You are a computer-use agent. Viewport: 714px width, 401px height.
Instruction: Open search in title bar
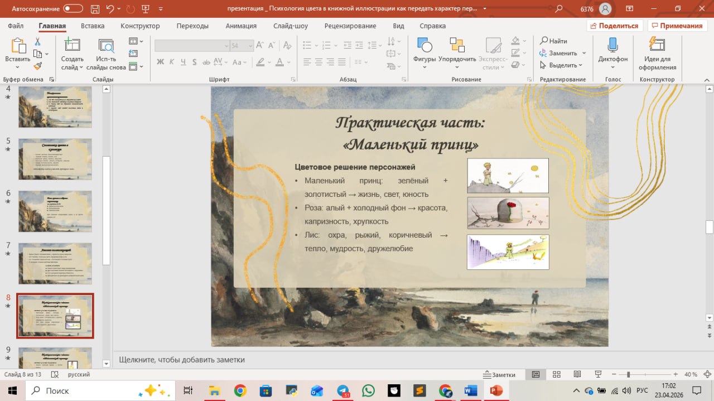click(559, 8)
